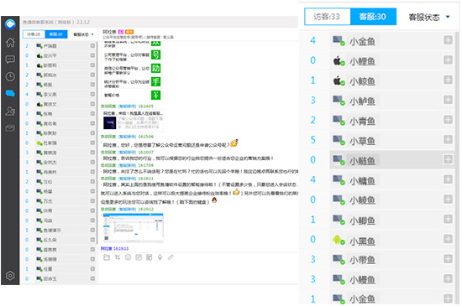Click the computer device icon beside 小带鱼
The height and width of the screenshot is (306, 462).
[339, 260]
